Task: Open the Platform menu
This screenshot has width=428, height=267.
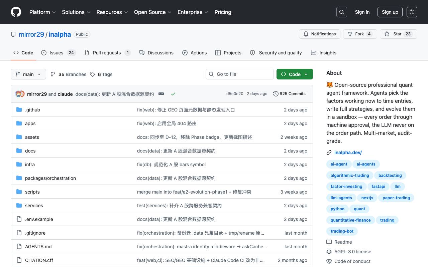Action: 42,12
